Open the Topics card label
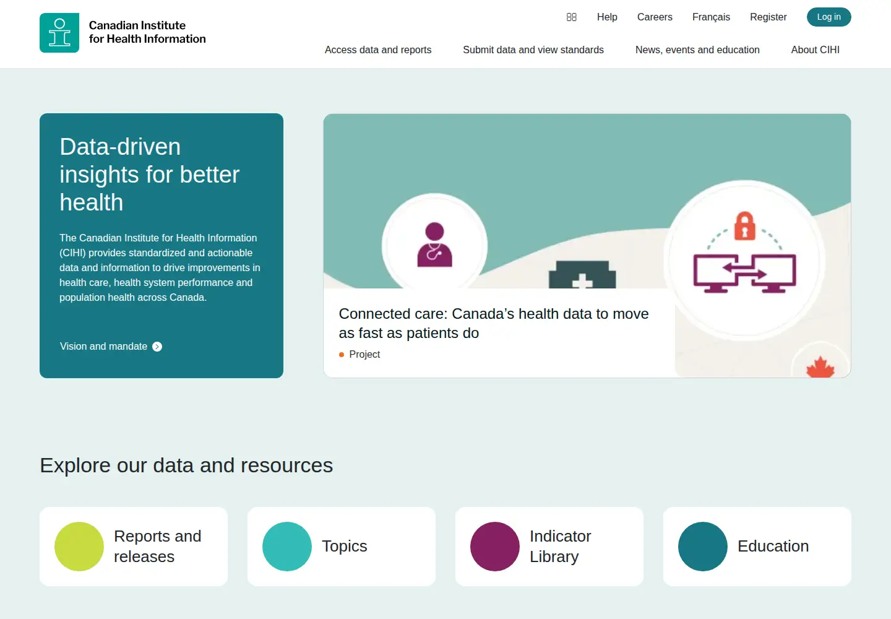Image resolution: width=891 pixels, height=619 pixels. [345, 546]
